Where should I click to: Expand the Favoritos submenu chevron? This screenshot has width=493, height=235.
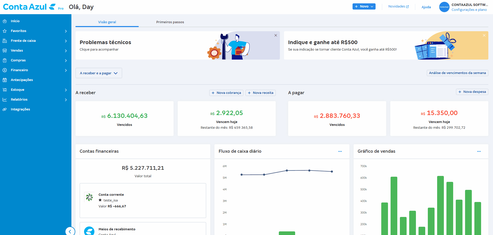tap(66, 31)
